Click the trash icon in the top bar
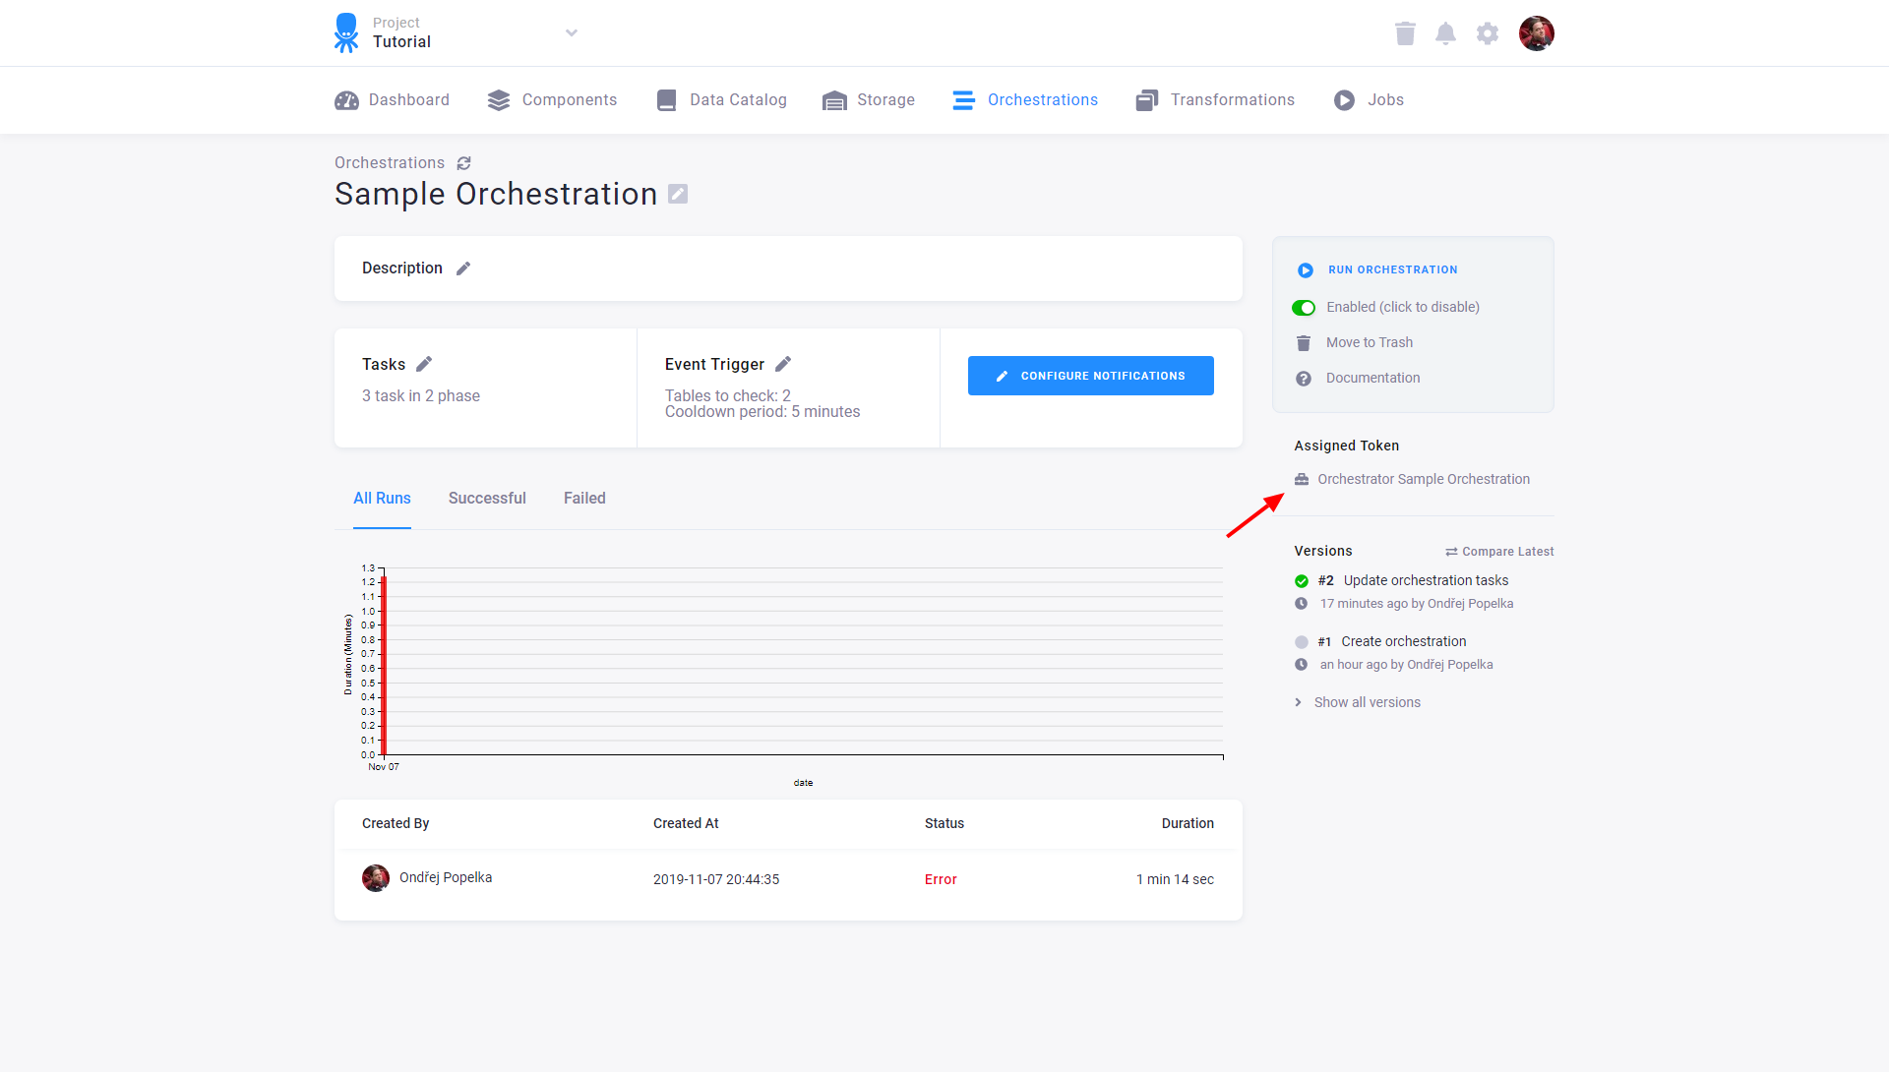Screen dimensions: 1889x1072 1405,32
